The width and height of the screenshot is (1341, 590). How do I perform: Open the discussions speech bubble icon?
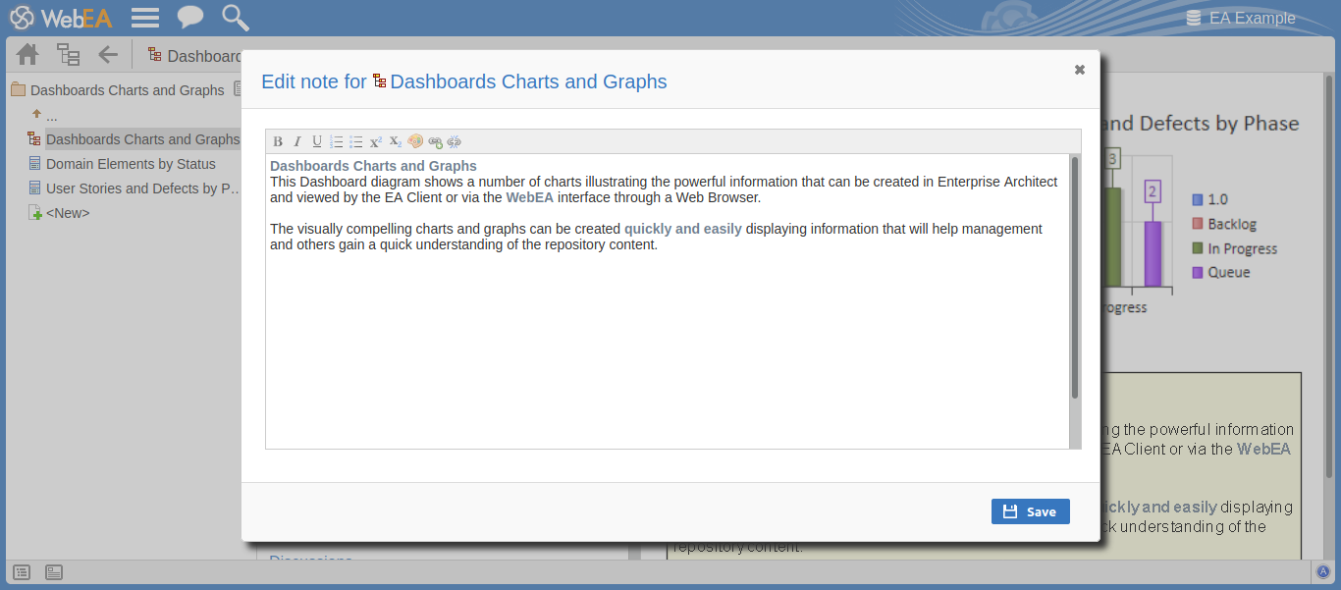pos(189,18)
